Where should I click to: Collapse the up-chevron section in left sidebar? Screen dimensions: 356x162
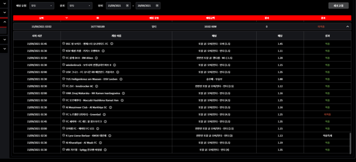pyautogui.click(x=5, y=22)
